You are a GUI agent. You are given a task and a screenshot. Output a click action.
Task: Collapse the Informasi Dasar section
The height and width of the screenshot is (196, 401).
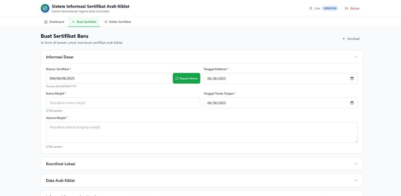coord(356,57)
